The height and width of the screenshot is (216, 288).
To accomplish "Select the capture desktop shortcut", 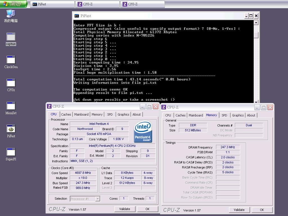I will (x=11, y=39).
